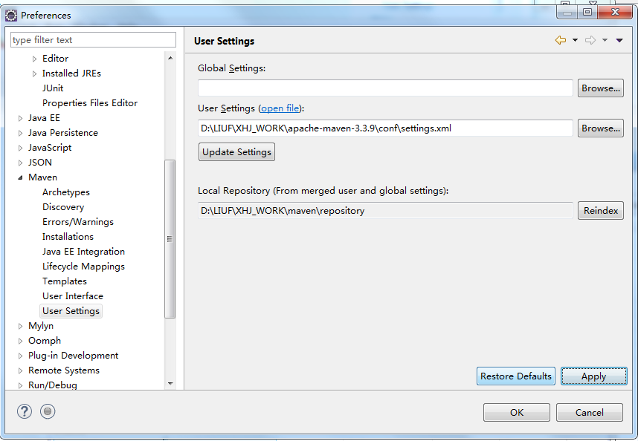The height and width of the screenshot is (441, 638).
Task: Click the Cancel button
Action: [x=590, y=413]
